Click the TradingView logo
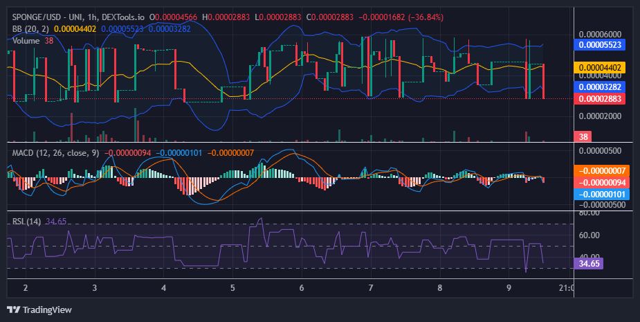 [x=13, y=310]
